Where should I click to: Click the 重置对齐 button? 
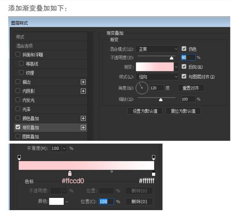[x=191, y=88]
